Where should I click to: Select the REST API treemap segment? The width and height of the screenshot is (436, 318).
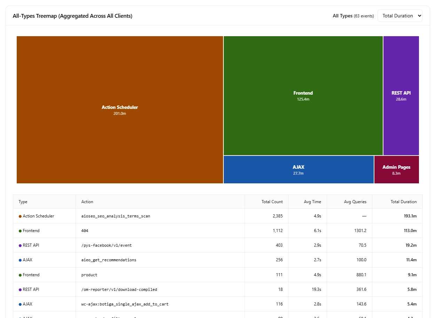point(401,96)
